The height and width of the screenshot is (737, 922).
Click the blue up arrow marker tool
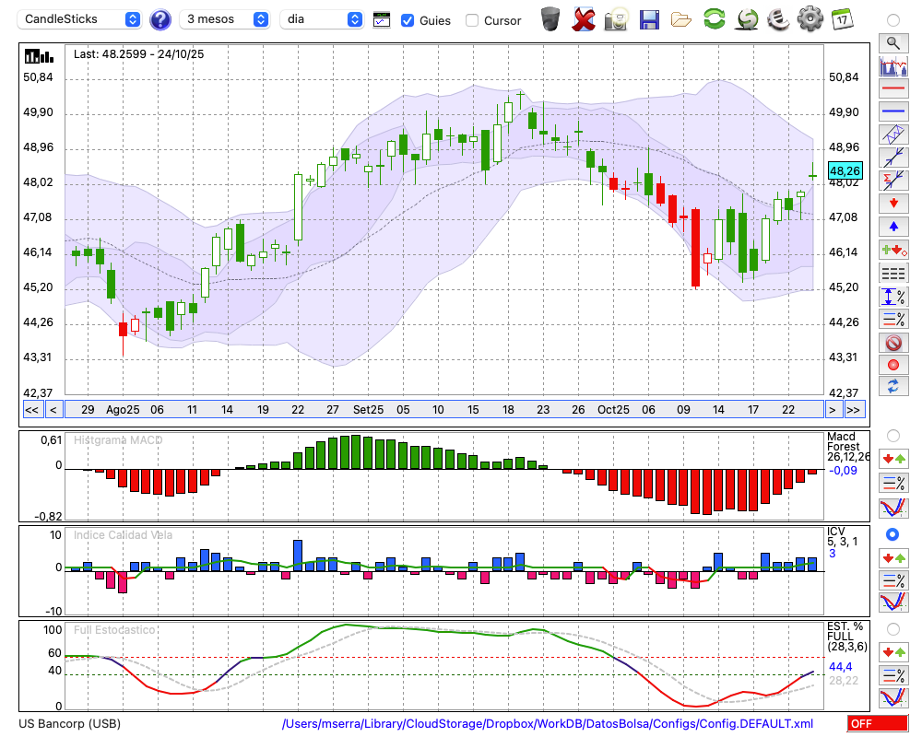[x=893, y=227]
